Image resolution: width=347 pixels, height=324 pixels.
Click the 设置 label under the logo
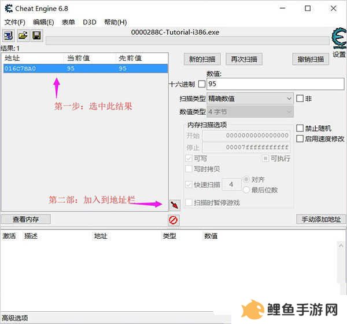point(339,54)
